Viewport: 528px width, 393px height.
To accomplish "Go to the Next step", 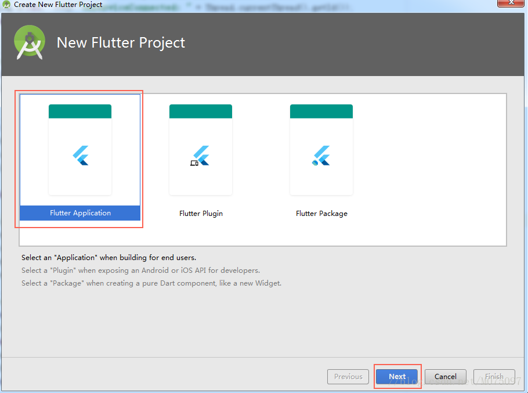I will 397,377.
